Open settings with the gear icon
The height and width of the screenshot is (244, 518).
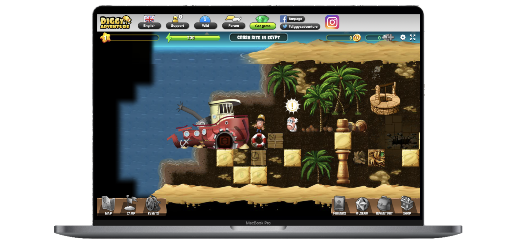[403, 38]
